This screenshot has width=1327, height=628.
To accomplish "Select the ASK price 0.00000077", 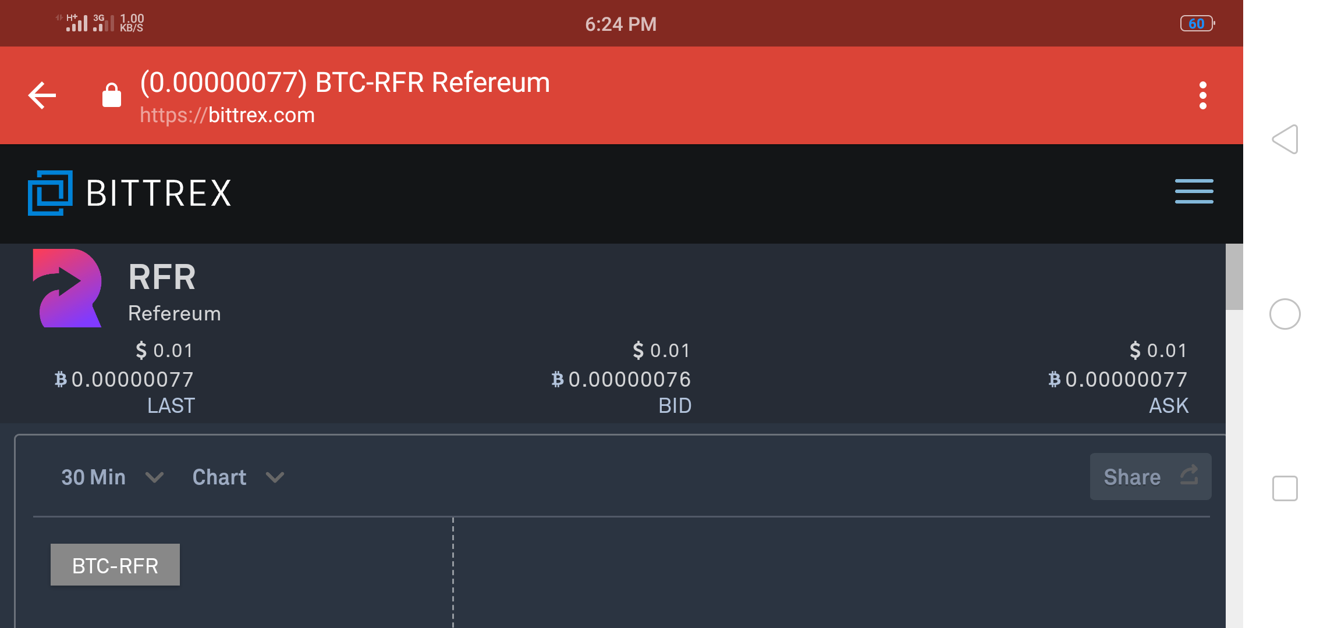I will 1126,379.
